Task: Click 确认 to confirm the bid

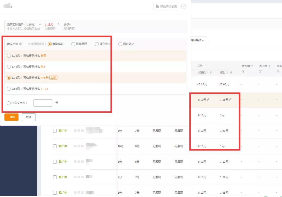Action: [x=11, y=117]
